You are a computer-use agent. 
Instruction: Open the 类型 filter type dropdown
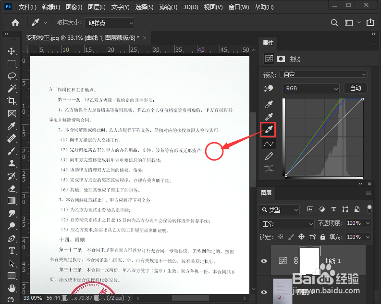click(x=279, y=209)
